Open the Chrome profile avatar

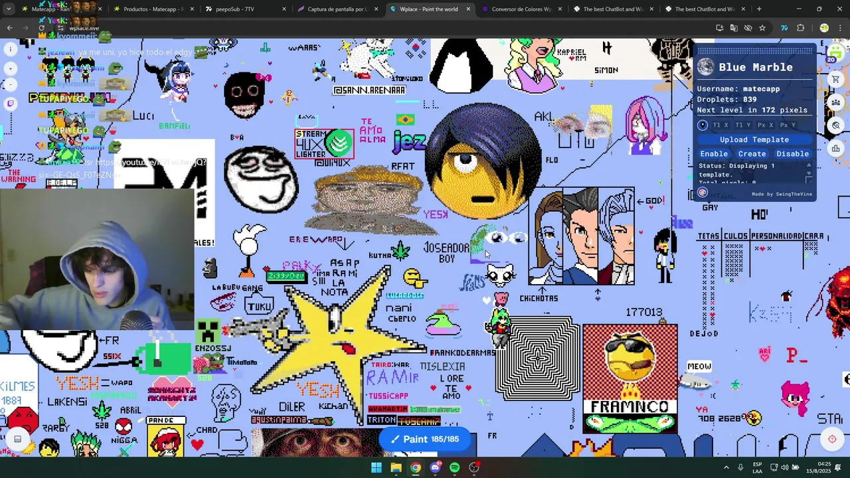(x=824, y=28)
